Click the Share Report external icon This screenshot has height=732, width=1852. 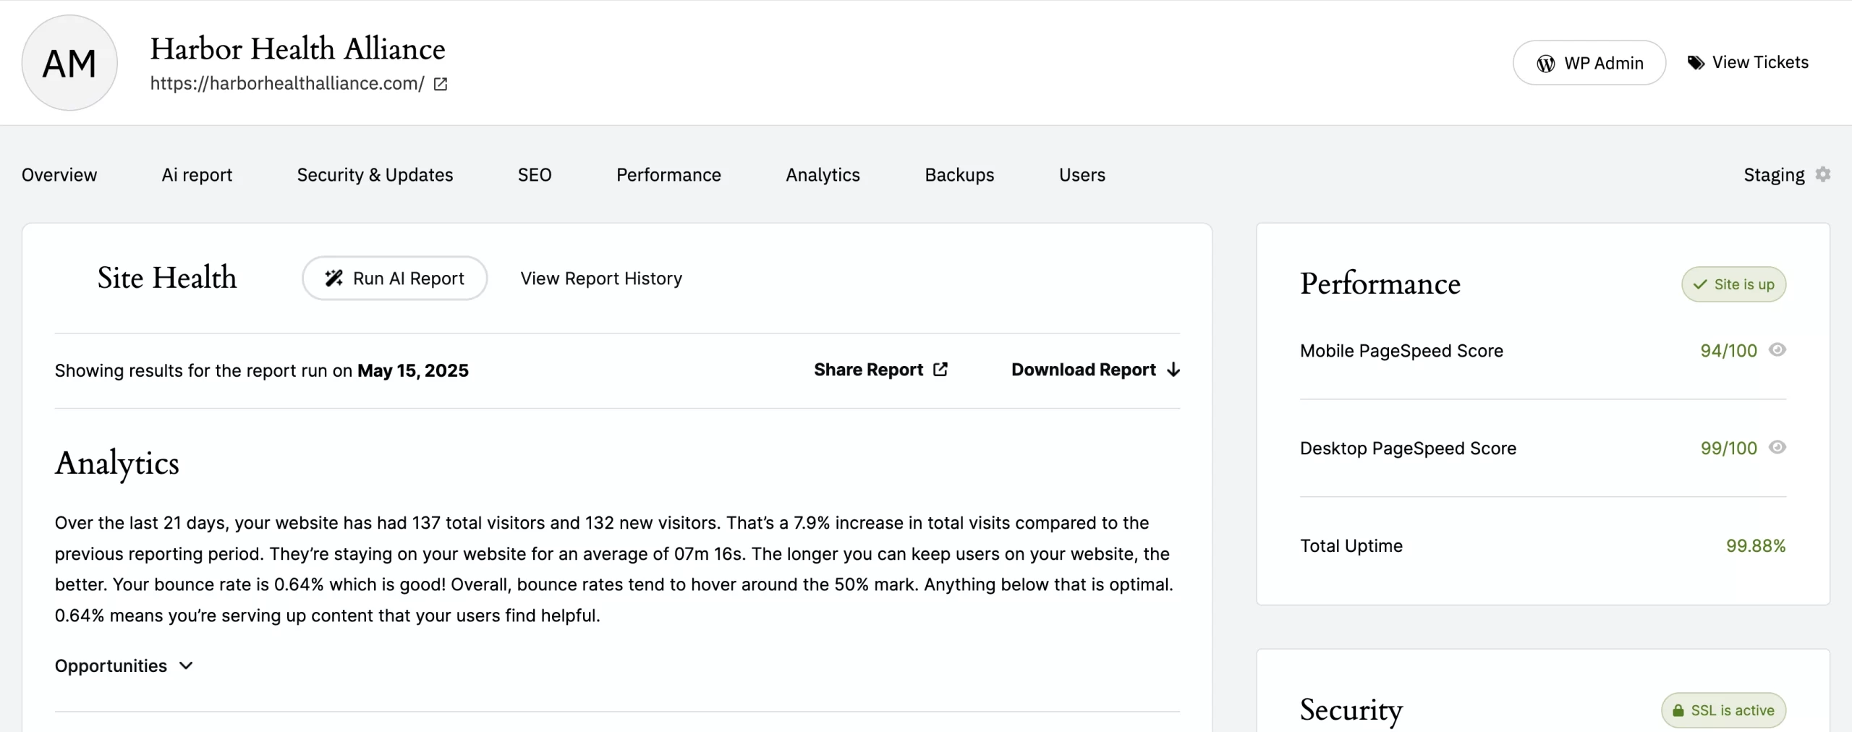click(x=940, y=370)
